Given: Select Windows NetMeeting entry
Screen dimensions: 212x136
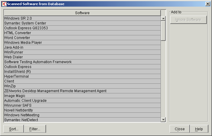Looking at the screenshot, I should click(82, 115).
